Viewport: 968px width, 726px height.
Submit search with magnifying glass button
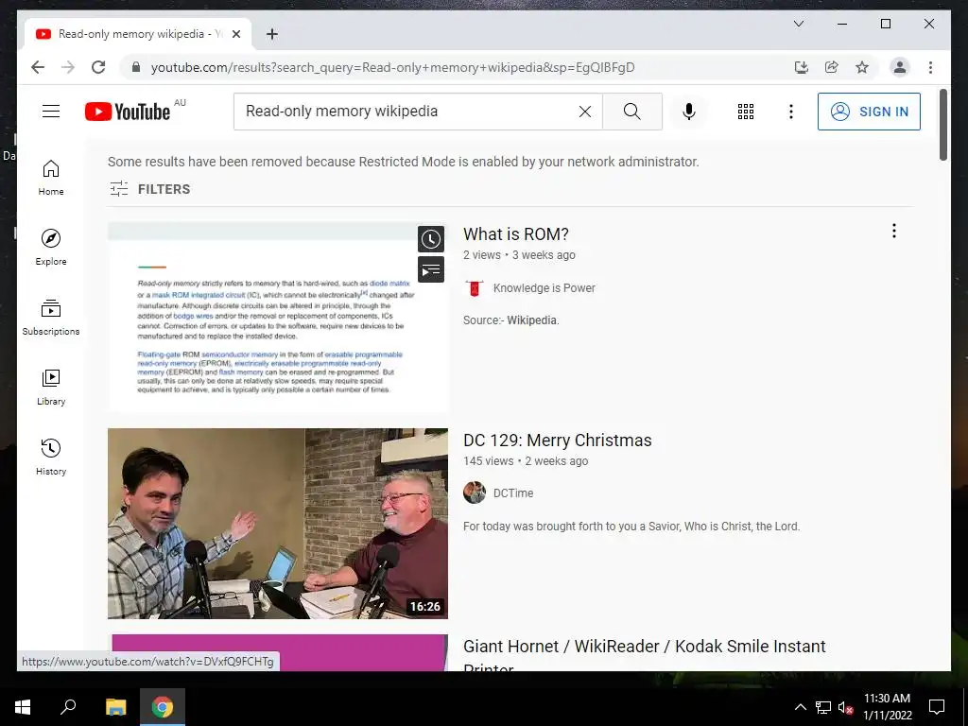[632, 112]
